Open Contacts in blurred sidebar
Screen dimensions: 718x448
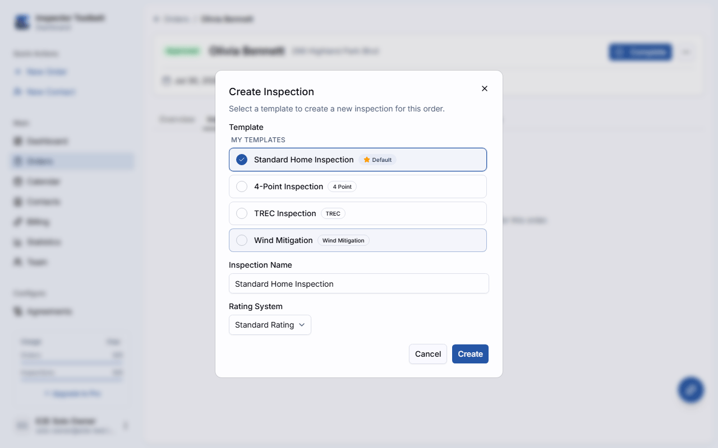[73, 202]
